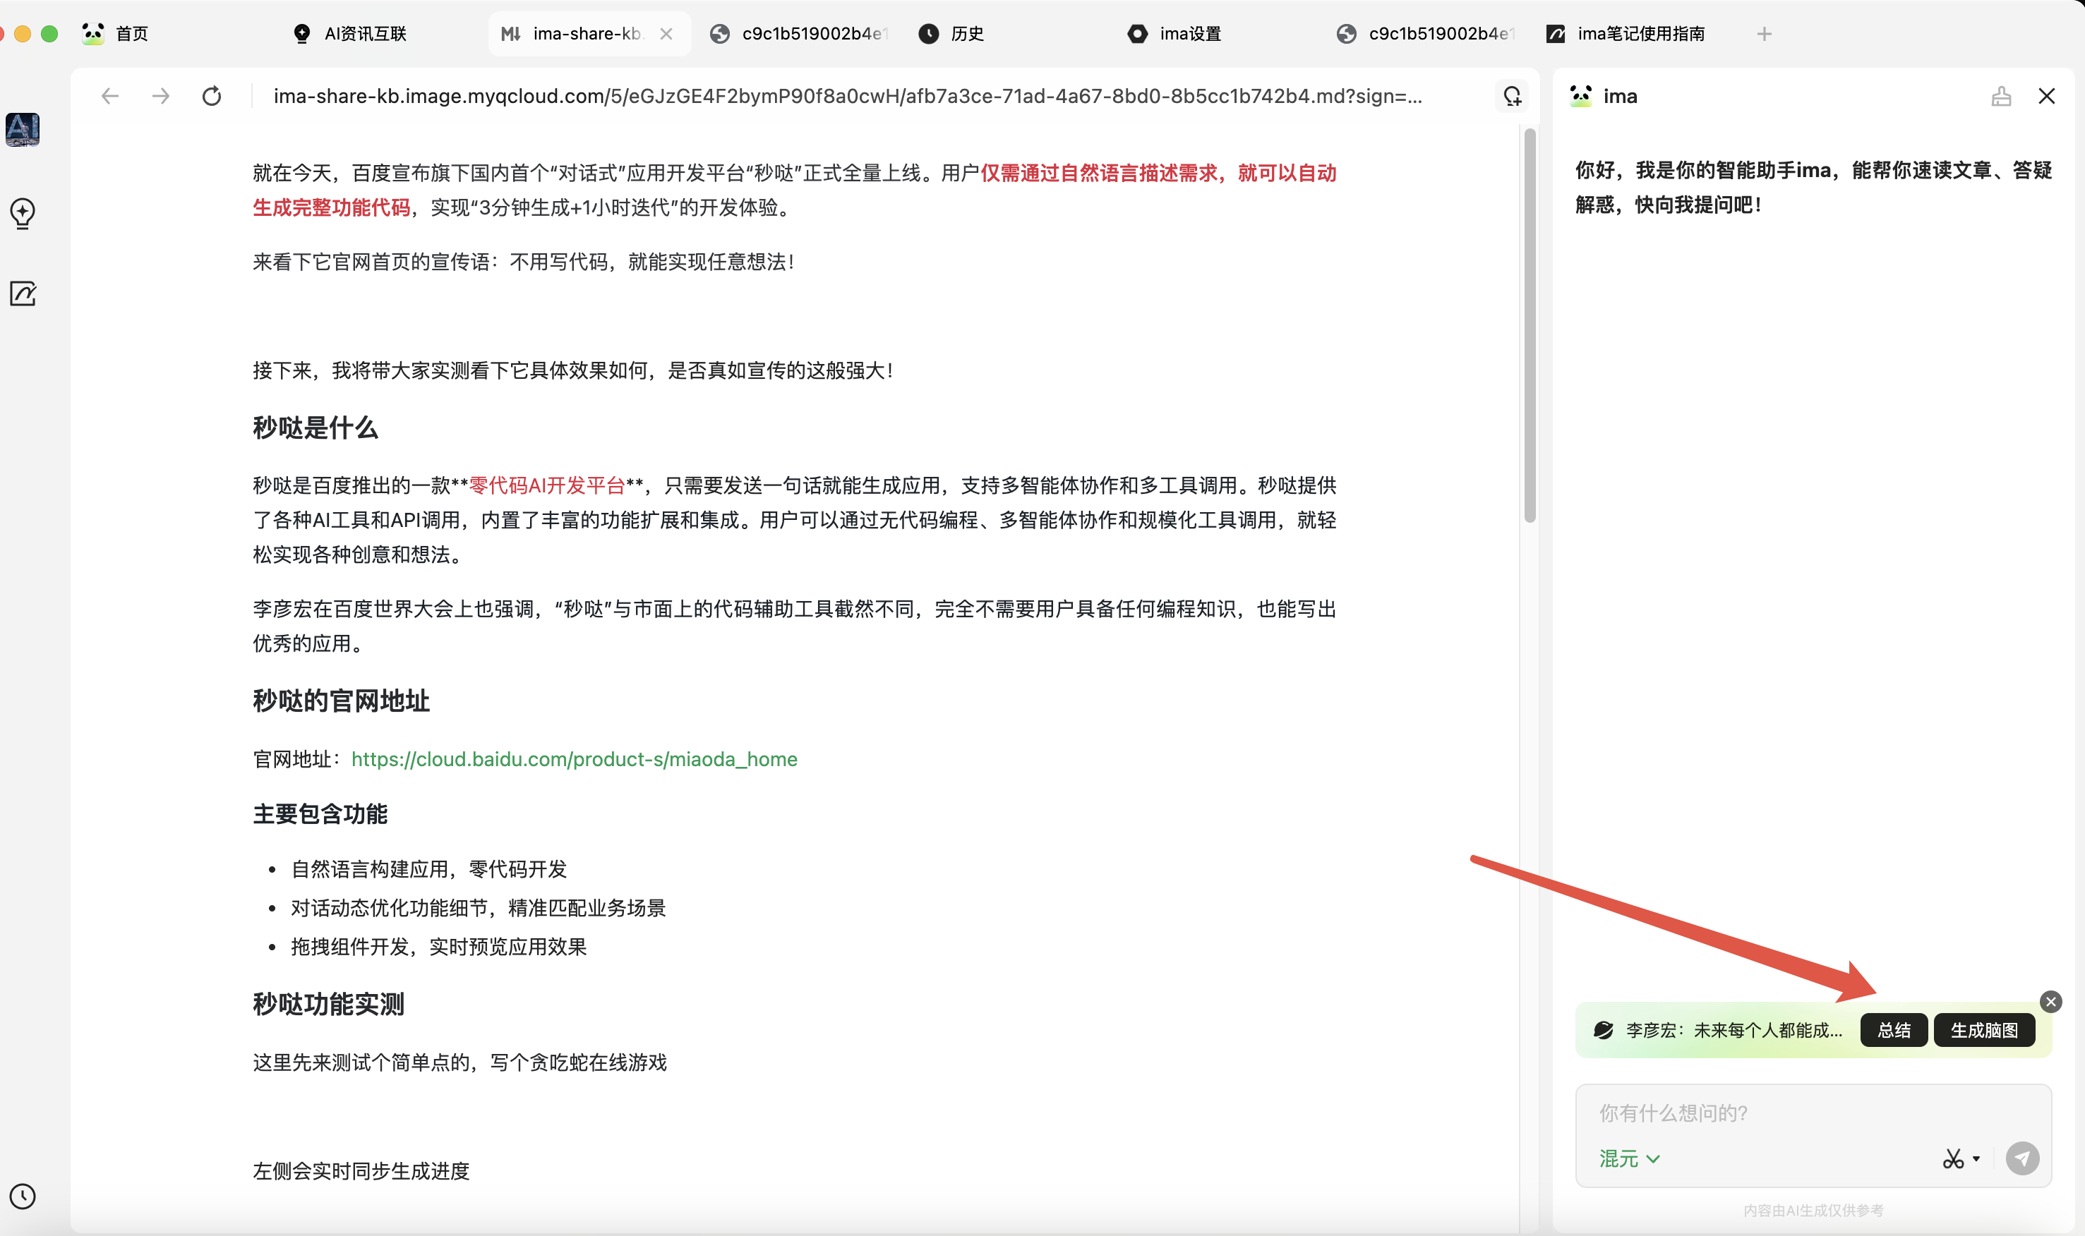Dismiss the article suggestion card
2085x1236 pixels.
pyautogui.click(x=2051, y=1001)
